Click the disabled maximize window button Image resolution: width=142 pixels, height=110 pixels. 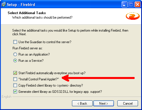click(x=131, y=5)
